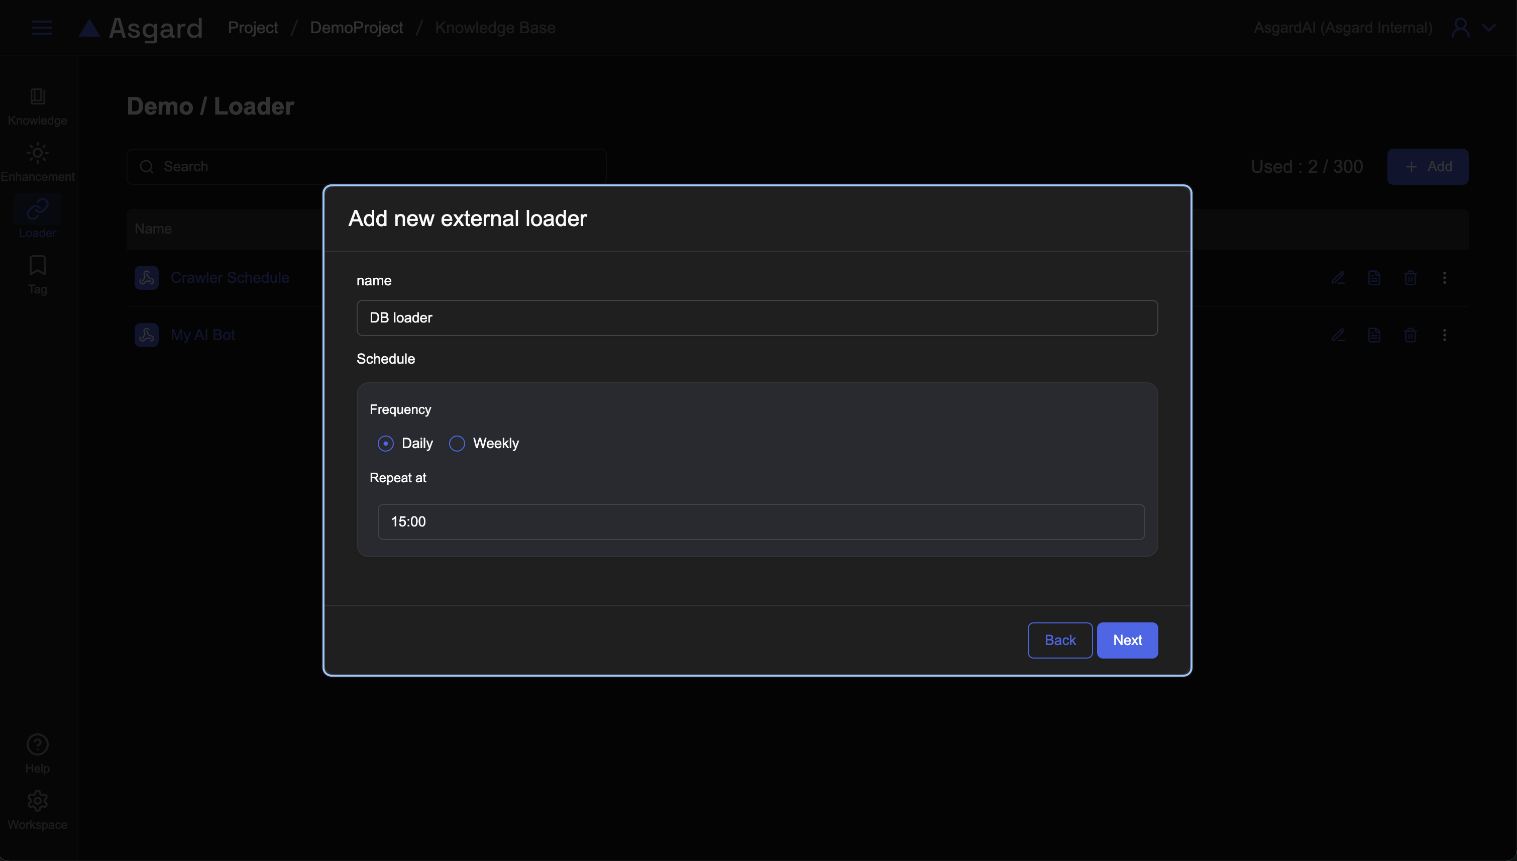Click the Next button
Viewport: 1517px width, 861px height.
click(x=1127, y=640)
